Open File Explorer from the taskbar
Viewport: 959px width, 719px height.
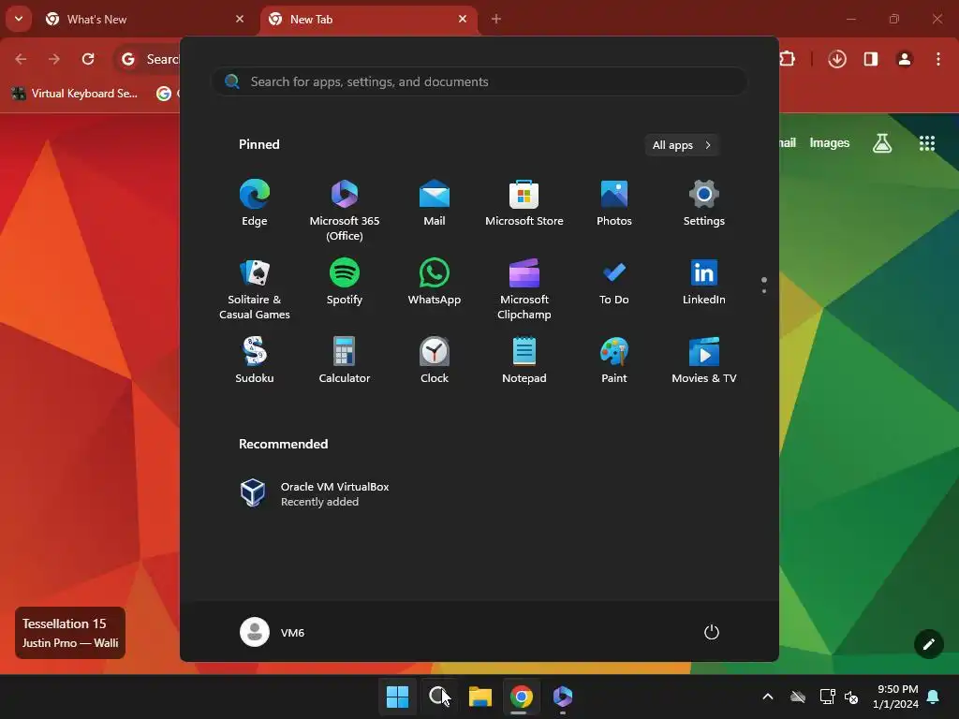coord(480,697)
